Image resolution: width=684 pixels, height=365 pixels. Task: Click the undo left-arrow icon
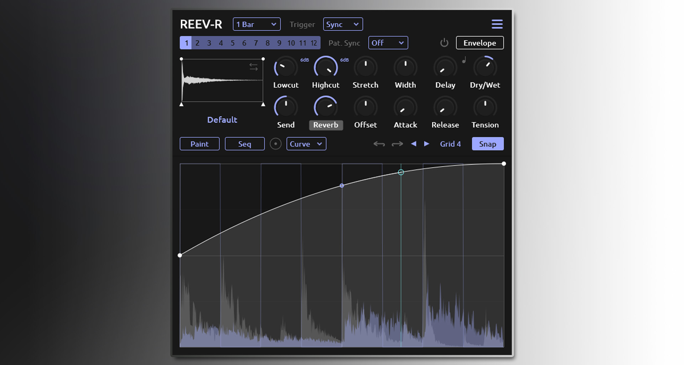379,144
